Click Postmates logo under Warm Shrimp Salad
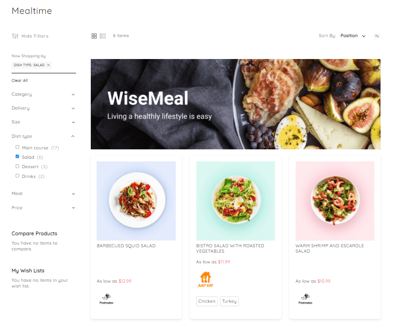Screen dimensions: 394x330 [305, 299]
